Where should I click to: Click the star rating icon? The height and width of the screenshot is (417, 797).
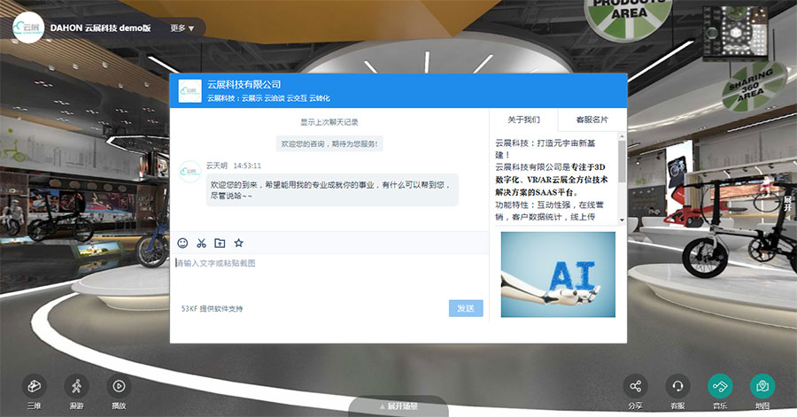(x=238, y=243)
